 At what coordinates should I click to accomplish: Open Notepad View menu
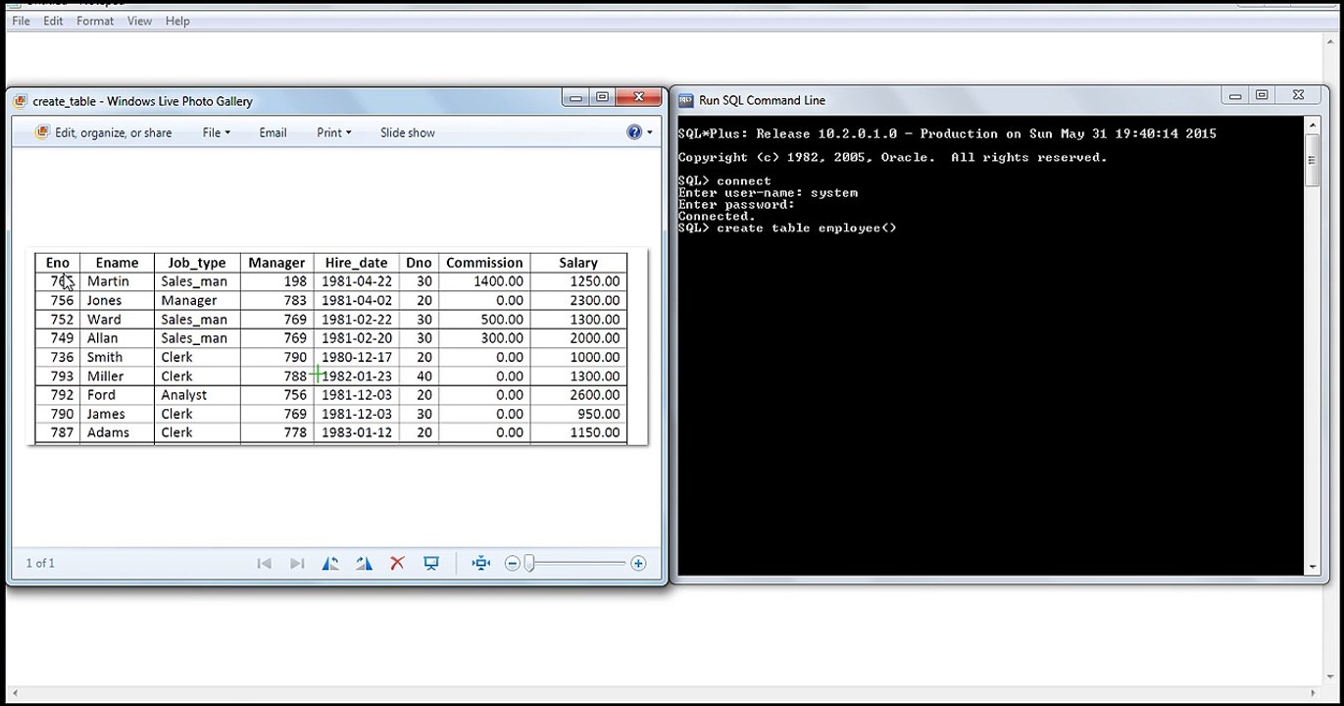click(x=139, y=21)
